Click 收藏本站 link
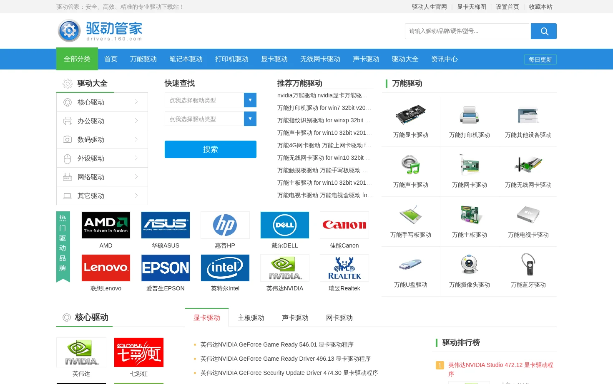Viewport: 613px width, 384px height. tap(541, 7)
